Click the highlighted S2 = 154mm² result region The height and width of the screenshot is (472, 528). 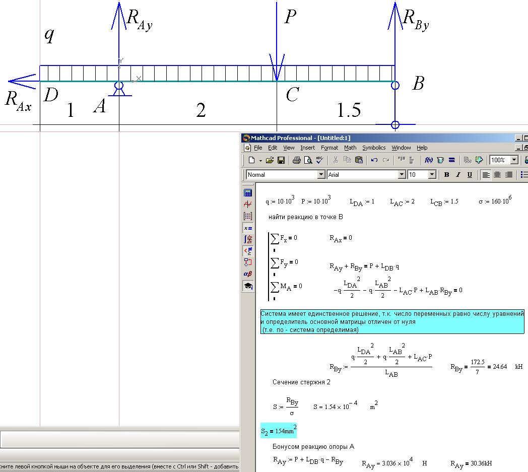279,432
